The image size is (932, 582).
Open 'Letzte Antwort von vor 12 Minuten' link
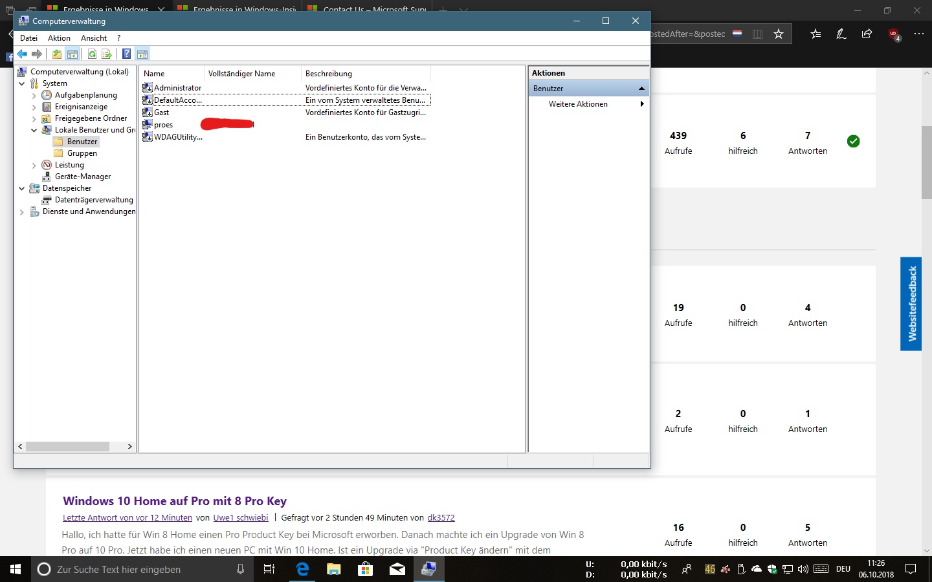coord(128,518)
